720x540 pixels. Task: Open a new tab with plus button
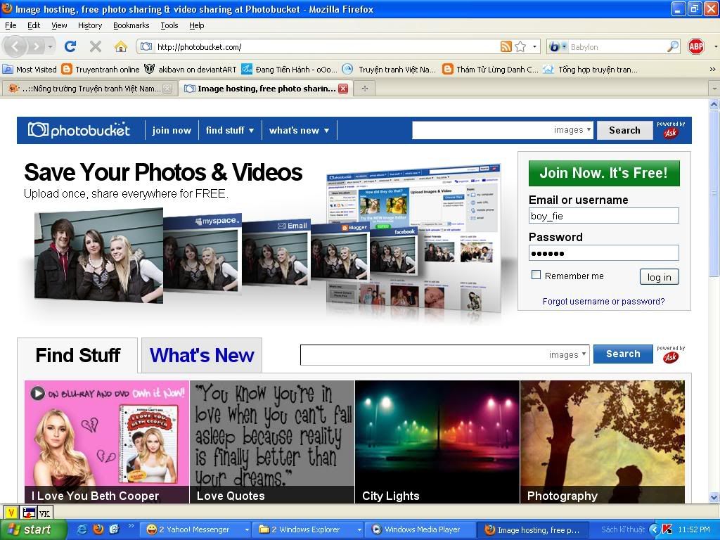click(x=365, y=89)
